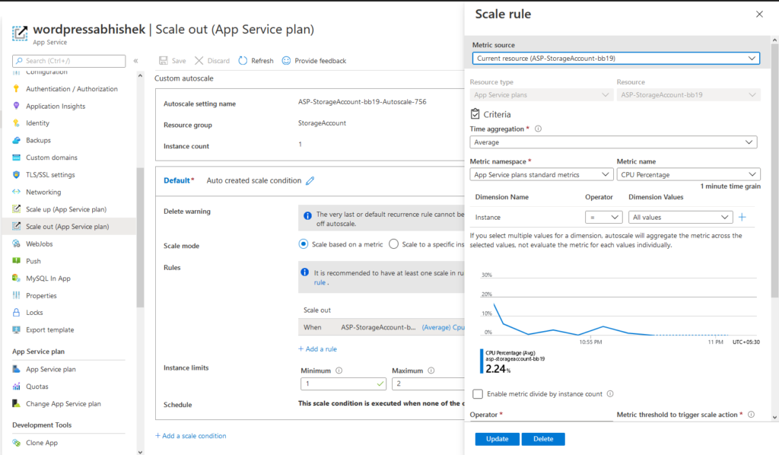The width and height of the screenshot is (779, 455).
Task: Click the Authentication / Authorization key icon
Action: [x=17, y=88]
